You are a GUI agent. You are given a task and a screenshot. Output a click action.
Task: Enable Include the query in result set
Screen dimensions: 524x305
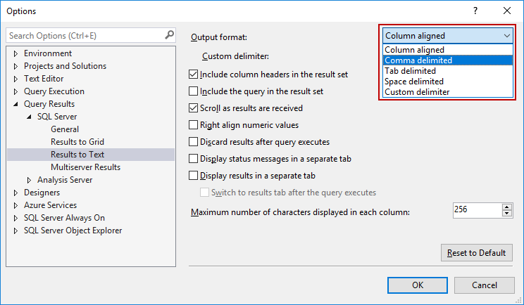pyautogui.click(x=194, y=91)
